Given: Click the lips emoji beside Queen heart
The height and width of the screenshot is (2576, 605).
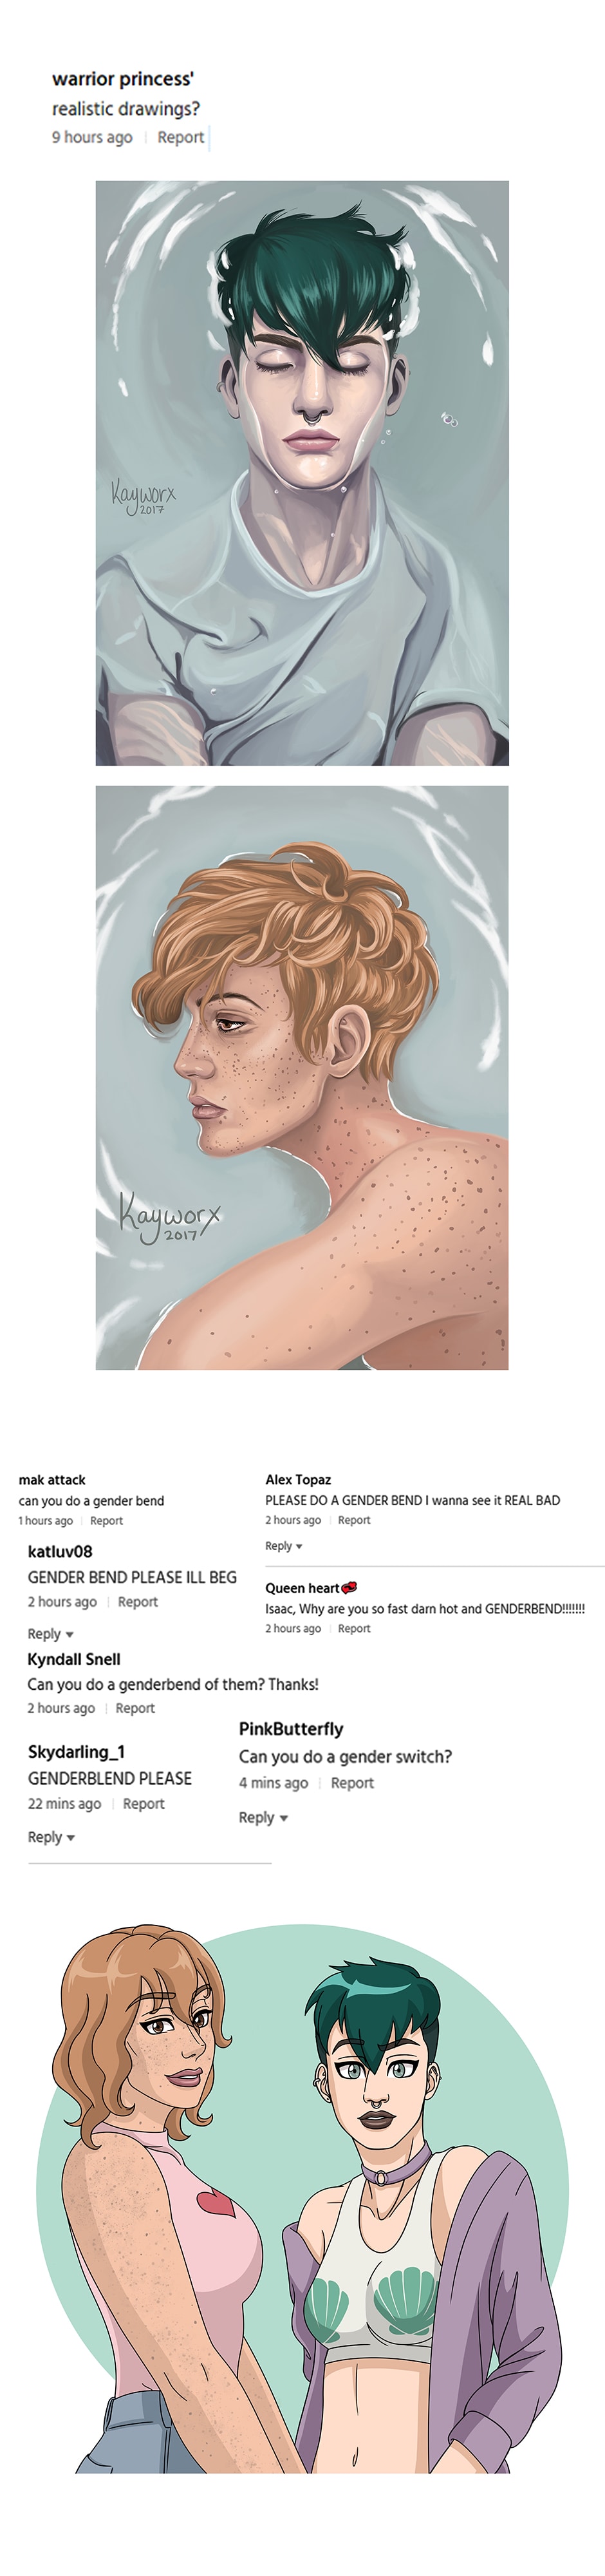Looking at the screenshot, I should (349, 1587).
